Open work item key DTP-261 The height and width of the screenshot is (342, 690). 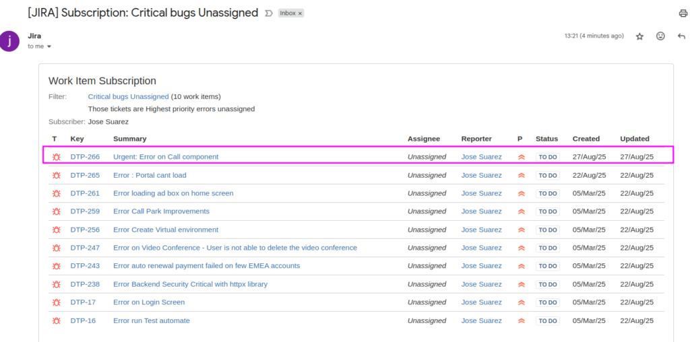[85, 193]
